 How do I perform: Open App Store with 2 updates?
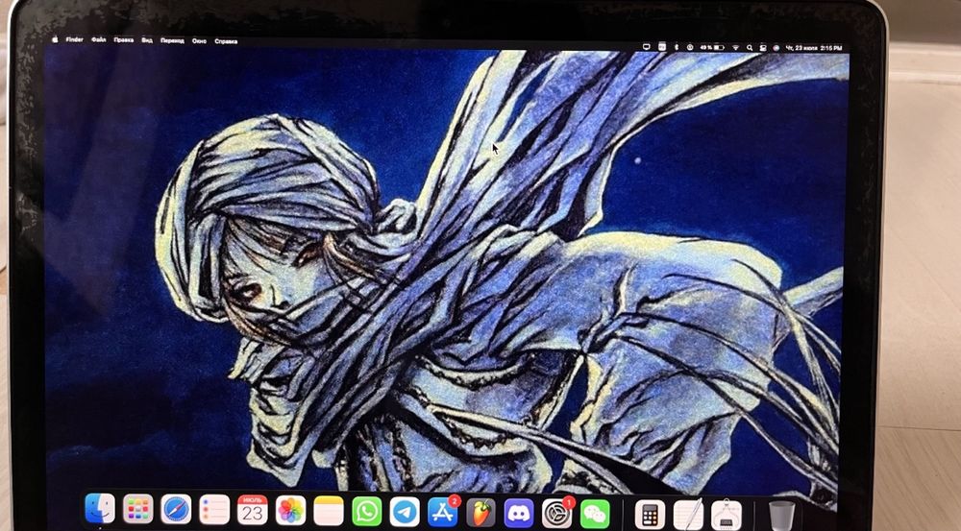[443, 512]
